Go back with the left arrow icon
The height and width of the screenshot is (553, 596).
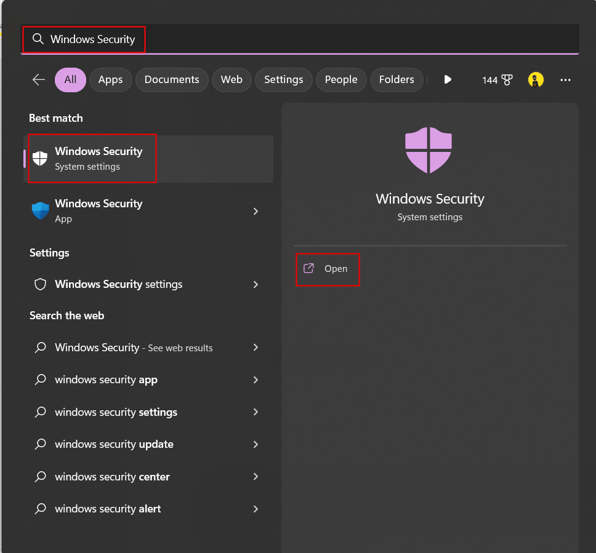[39, 80]
